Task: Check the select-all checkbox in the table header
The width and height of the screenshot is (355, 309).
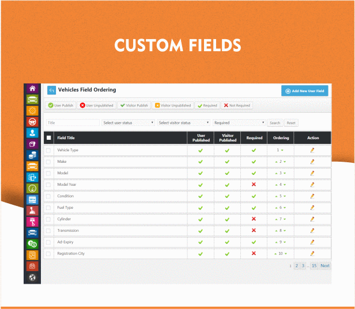Action: 48,138
